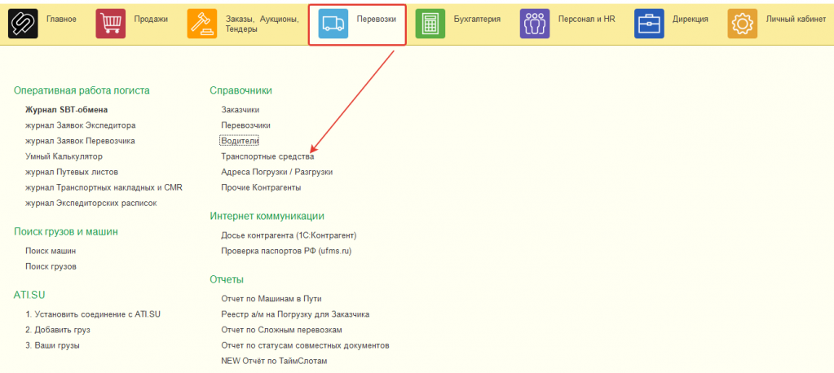Image resolution: width=834 pixels, height=373 pixels.
Task: Click the black Главное section icon
Action: coord(23,24)
